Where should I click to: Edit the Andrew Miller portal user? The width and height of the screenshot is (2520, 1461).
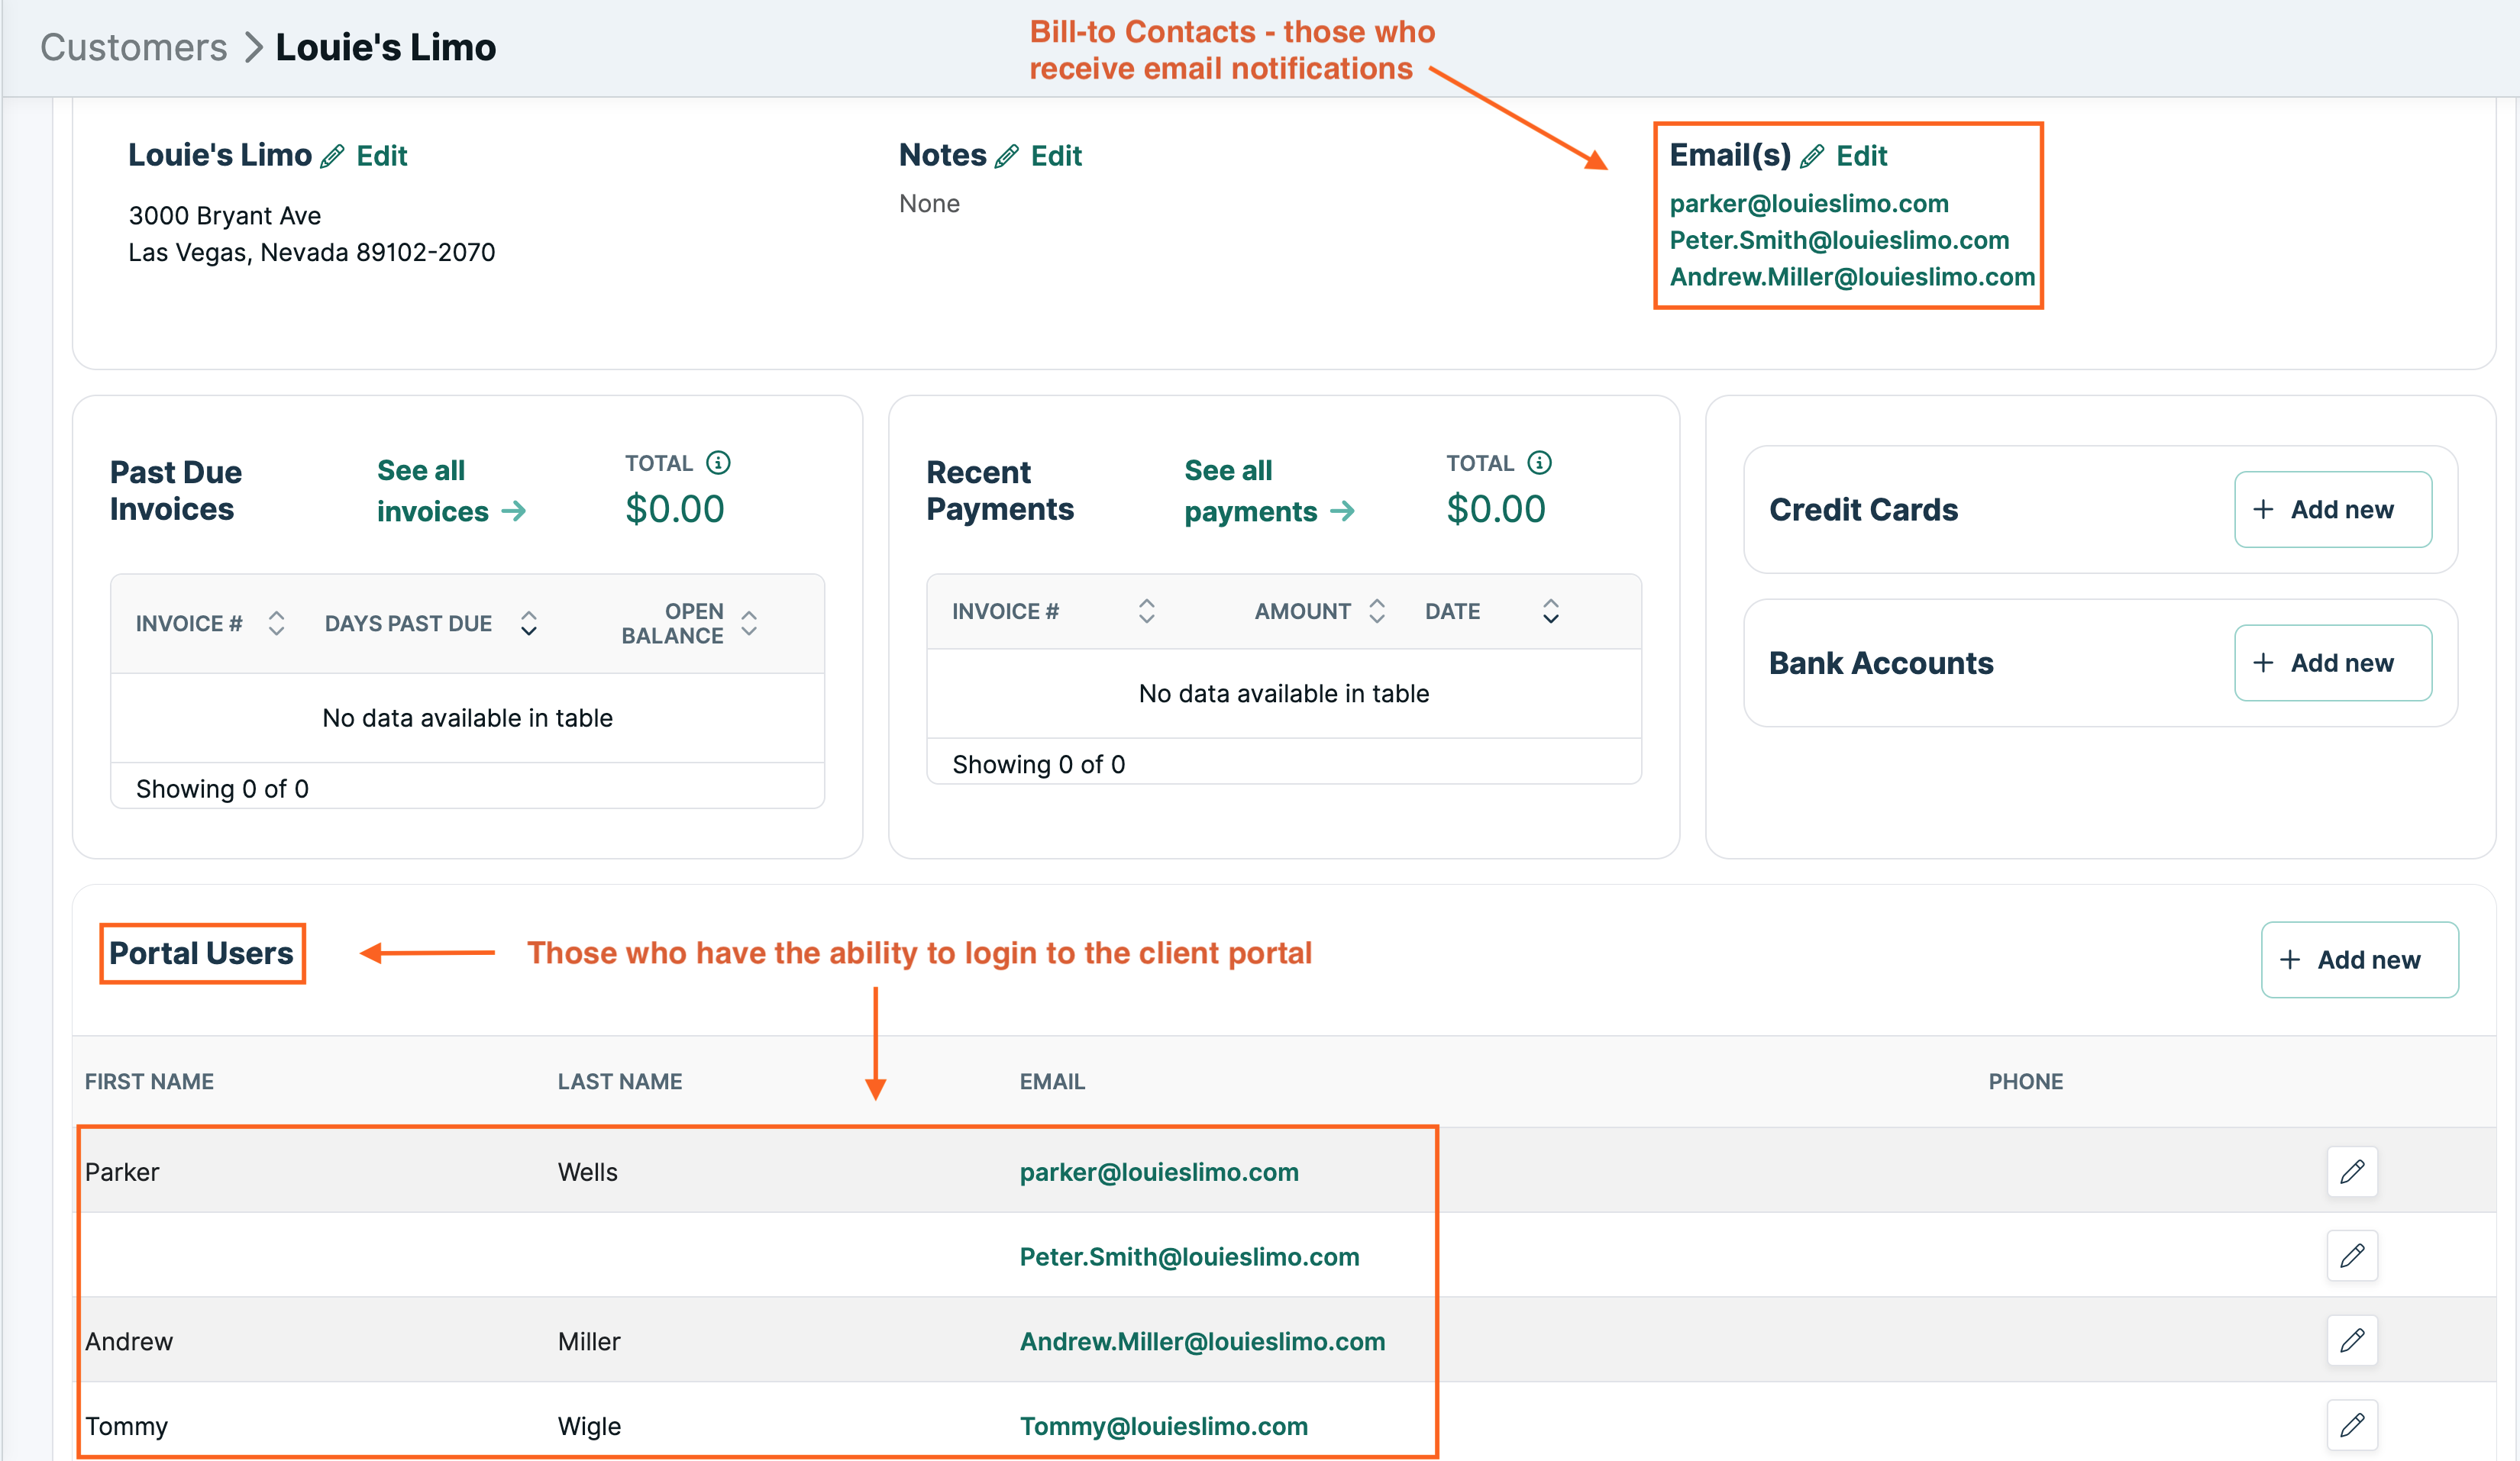(2352, 1340)
